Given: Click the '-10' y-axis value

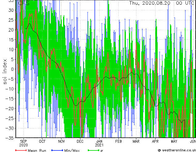Looking at the screenshot, I should 10,89.
